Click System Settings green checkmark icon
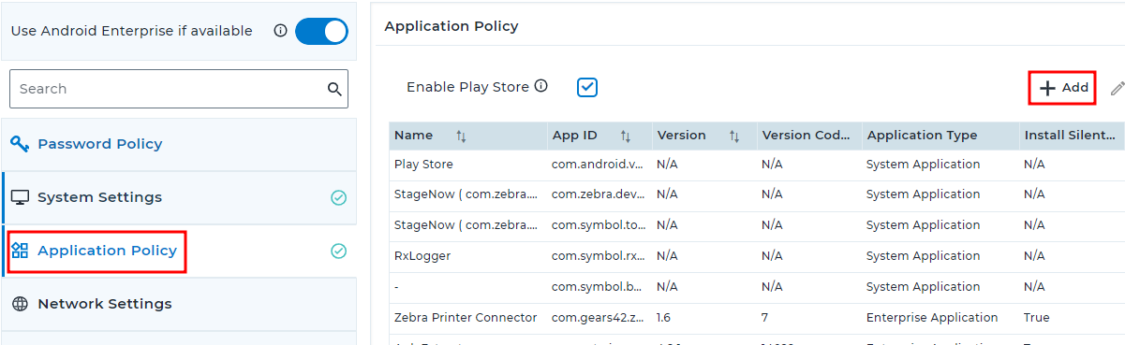This screenshot has height=345, width=1125. 339,197
